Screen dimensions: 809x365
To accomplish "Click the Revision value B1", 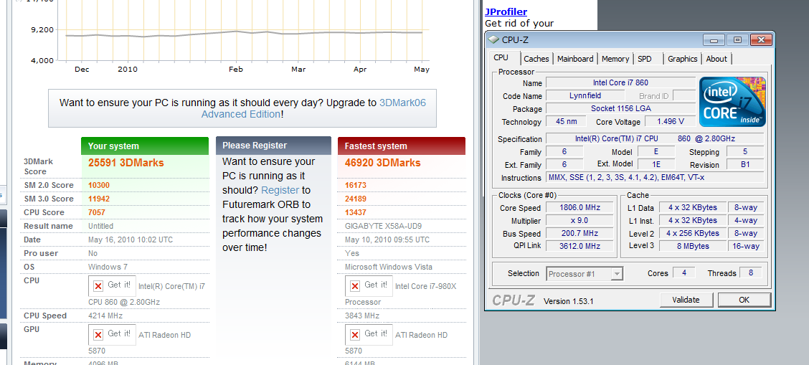I will click(x=744, y=165).
